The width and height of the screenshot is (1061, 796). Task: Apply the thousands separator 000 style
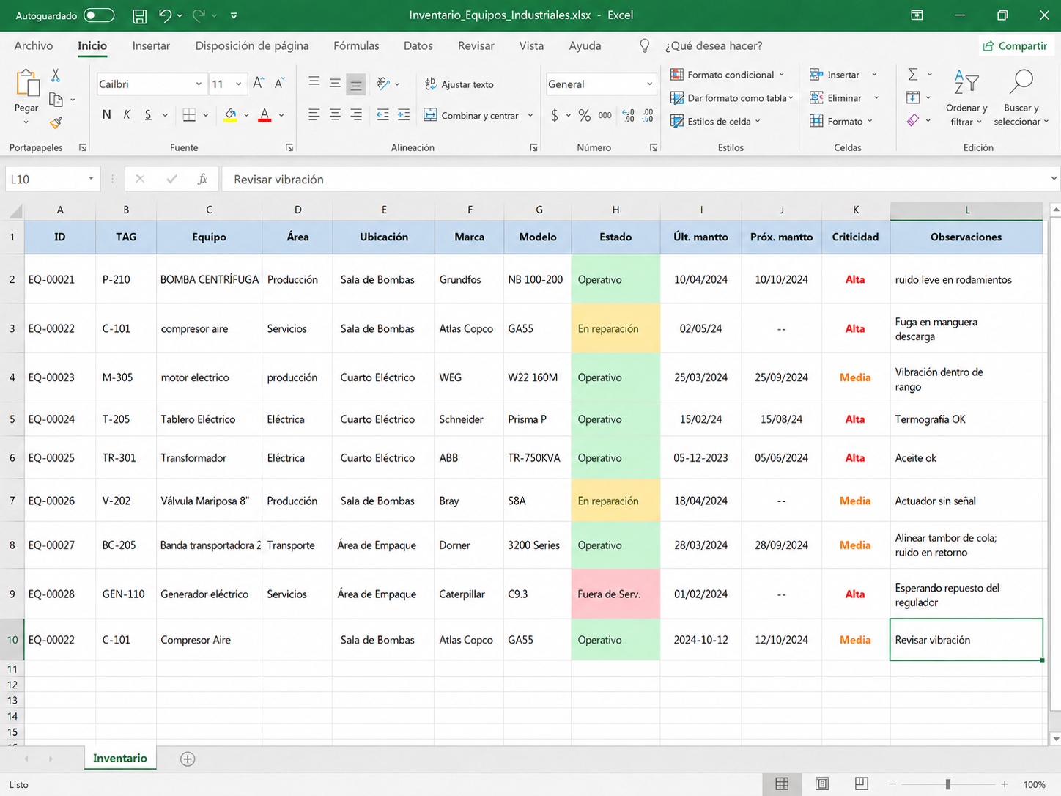coord(605,115)
